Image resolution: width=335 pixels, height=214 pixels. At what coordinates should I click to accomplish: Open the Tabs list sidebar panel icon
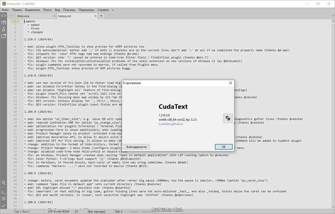click(3, 36)
